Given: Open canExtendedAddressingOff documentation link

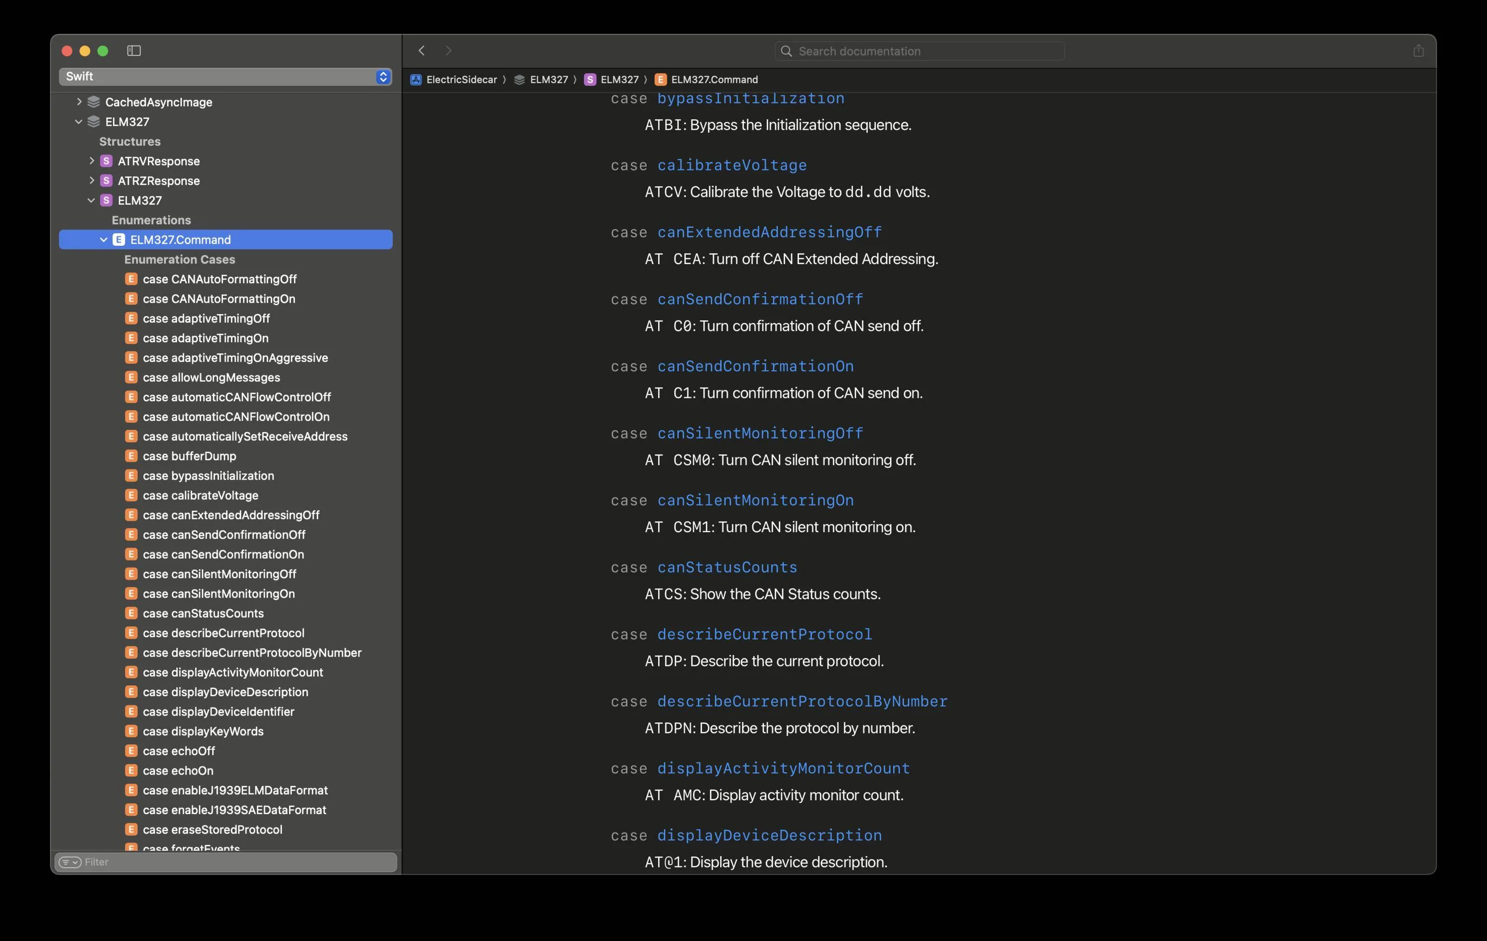Looking at the screenshot, I should [769, 232].
